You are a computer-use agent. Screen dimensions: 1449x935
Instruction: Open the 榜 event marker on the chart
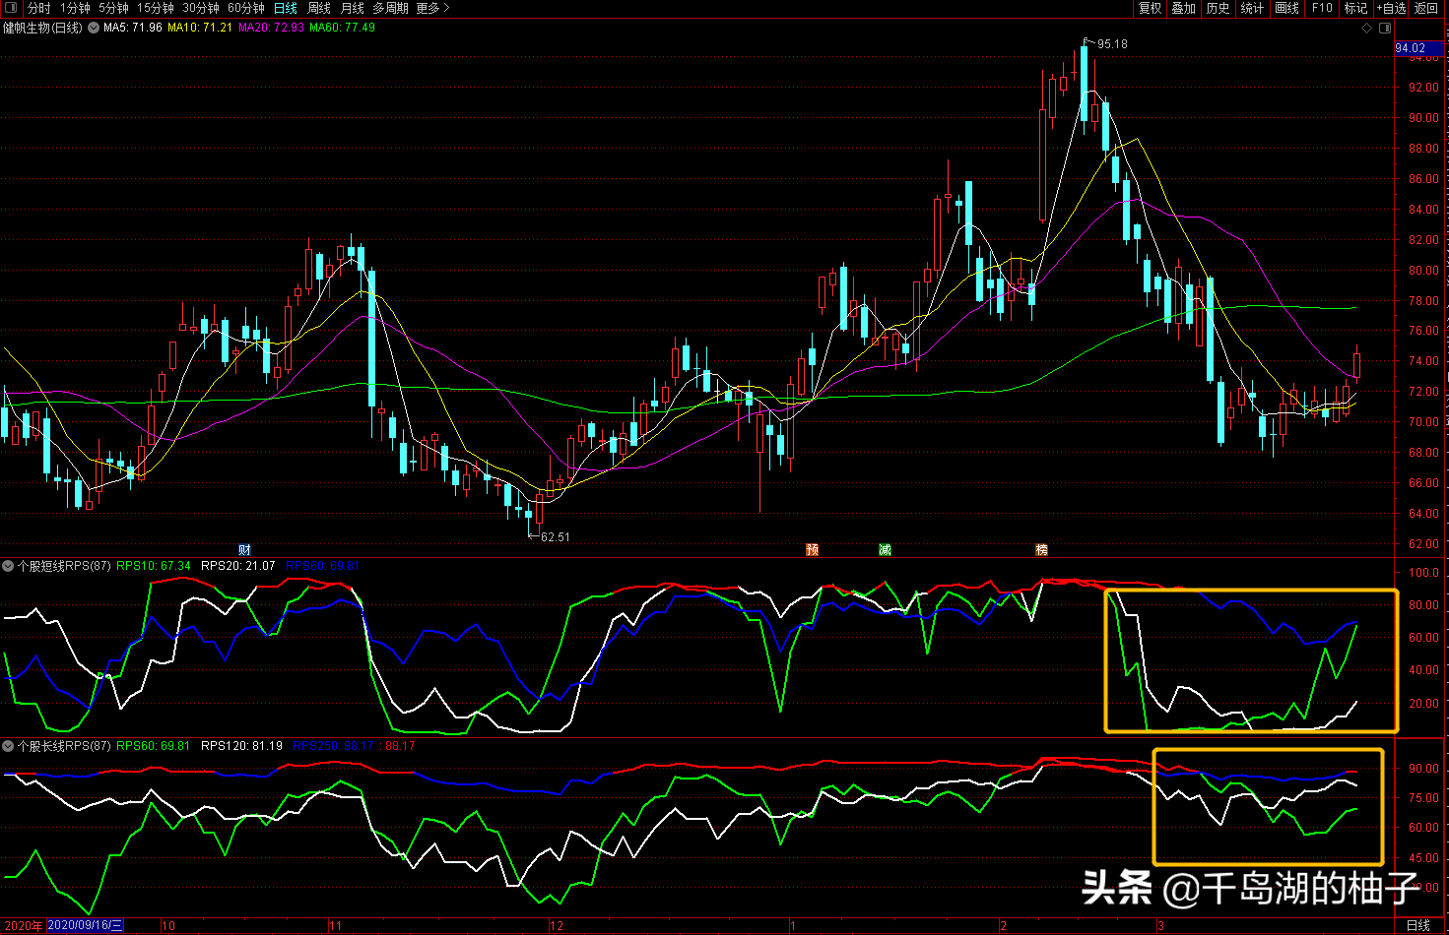click(1042, 549)
